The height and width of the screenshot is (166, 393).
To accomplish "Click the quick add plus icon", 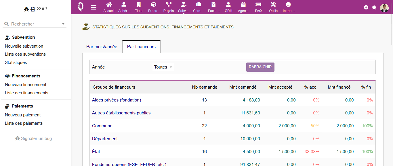I will [366, 7].
